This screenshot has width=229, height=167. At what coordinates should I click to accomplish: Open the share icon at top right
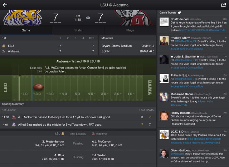tap(223, 5)
